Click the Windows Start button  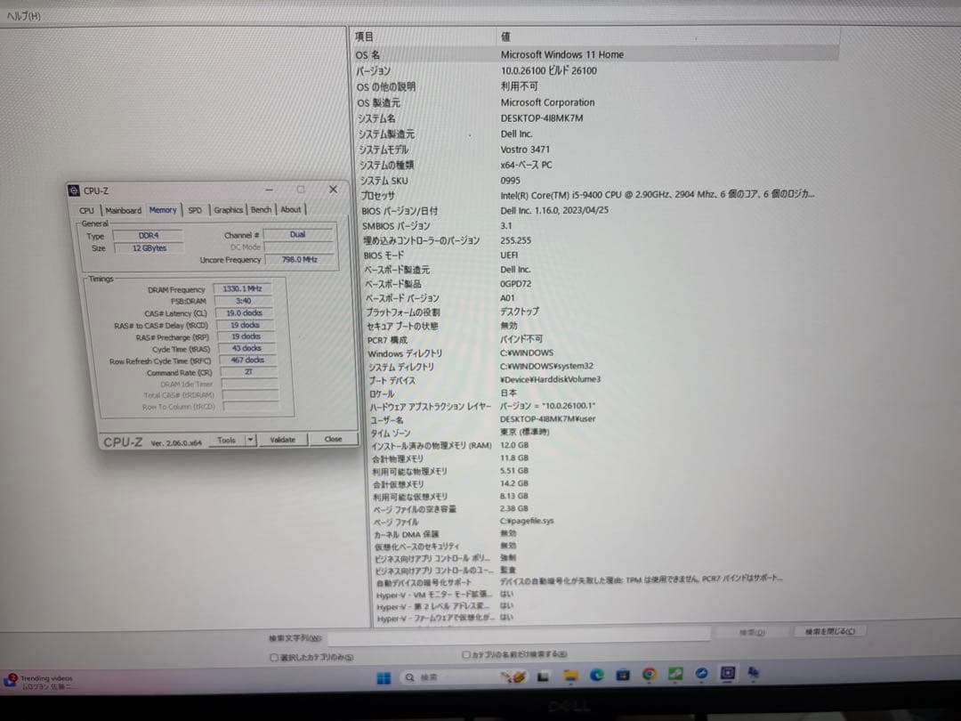[384, 677]
